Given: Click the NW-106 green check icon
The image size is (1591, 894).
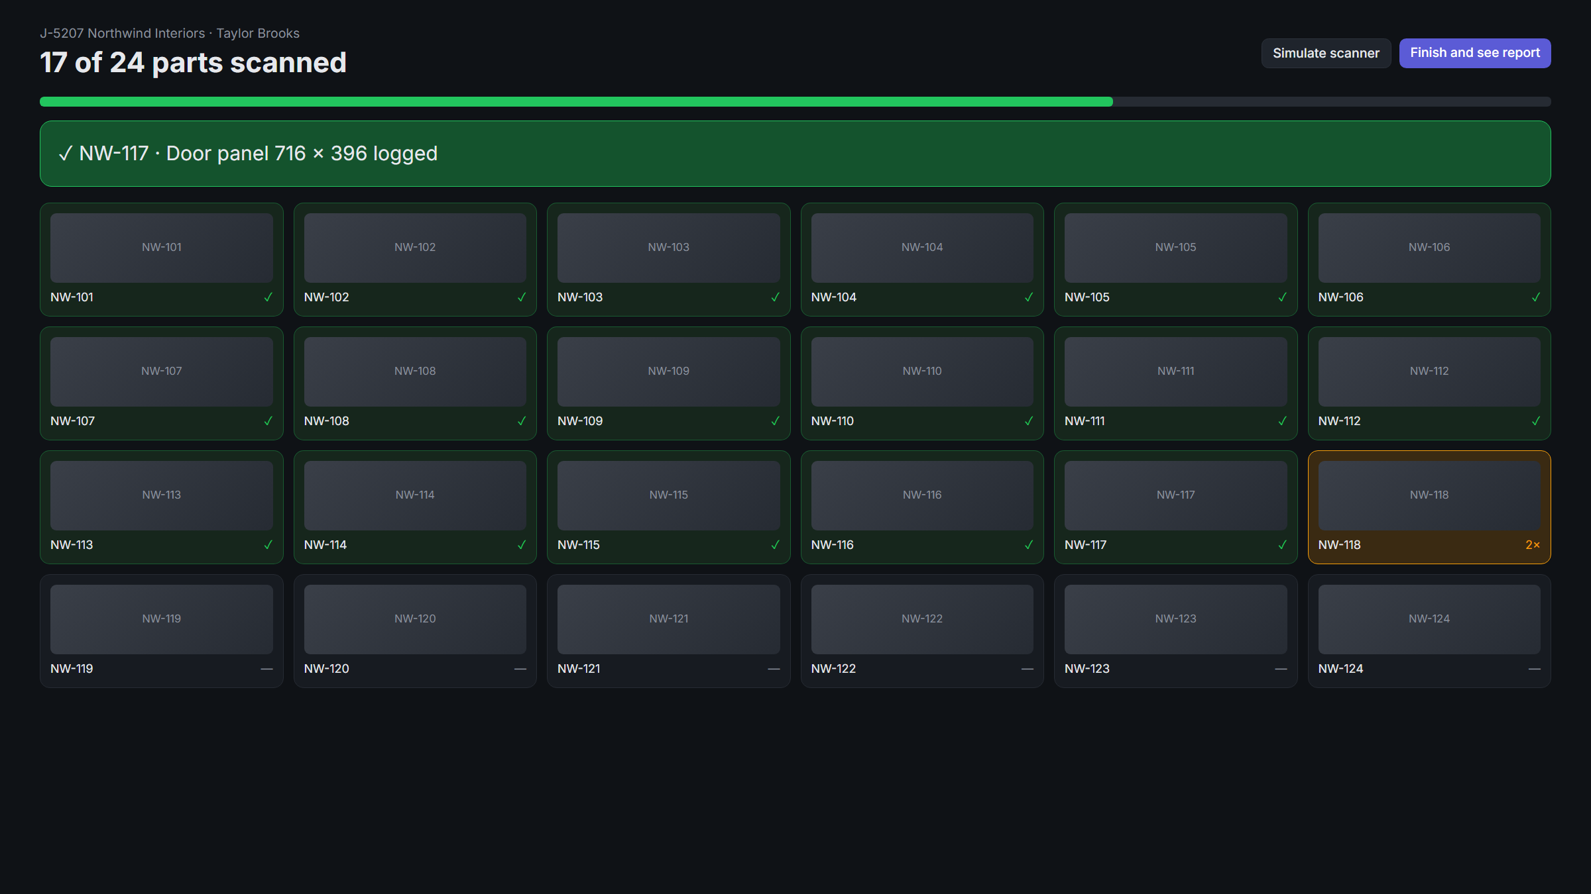Looking at the screenshot, I should (x=1536, y=297).
